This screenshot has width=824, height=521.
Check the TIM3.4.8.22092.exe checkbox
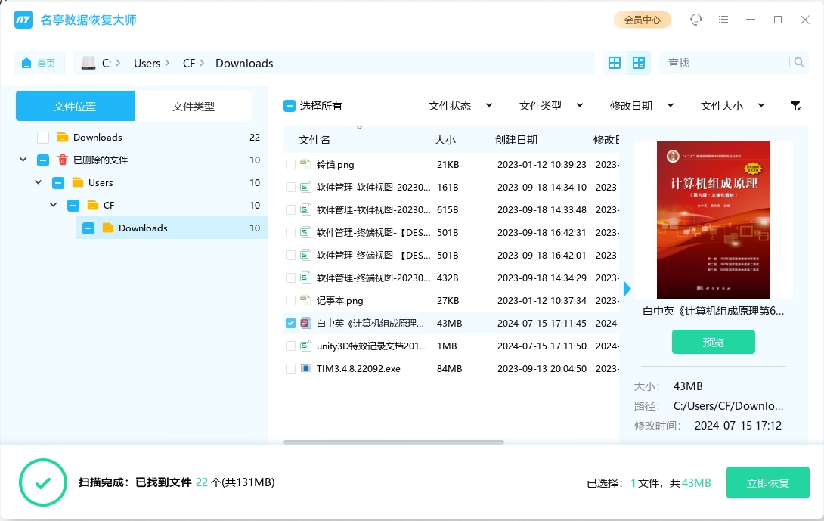click(x=290, y=368)
